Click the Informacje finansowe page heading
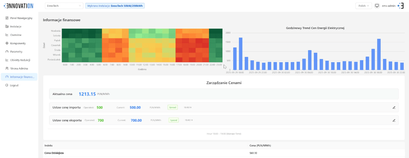Viewport: 409px width, 158px height. (61, 20)
